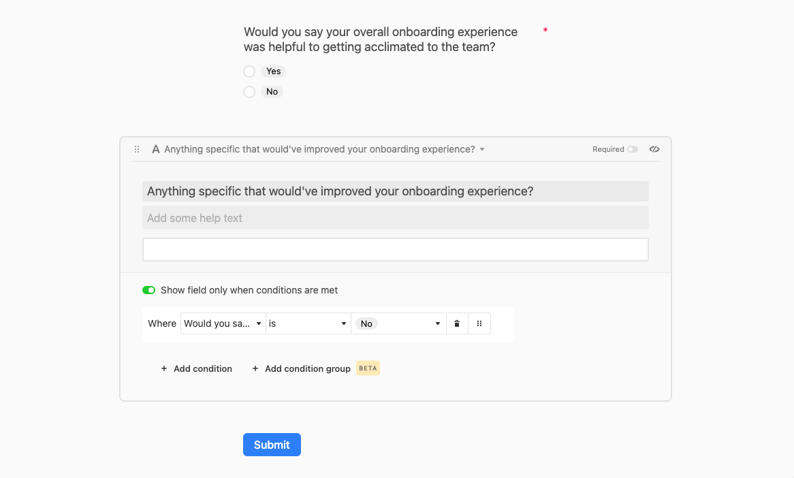The image size is (794, 478).
Task: Open the condition value dropdown showing No
Action: coord(398,324)
